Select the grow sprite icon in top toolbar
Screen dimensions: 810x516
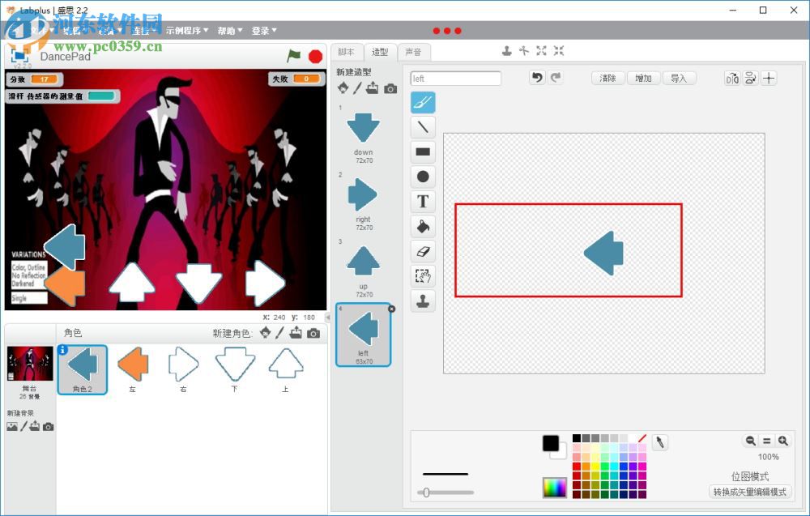tap(541, 50)
